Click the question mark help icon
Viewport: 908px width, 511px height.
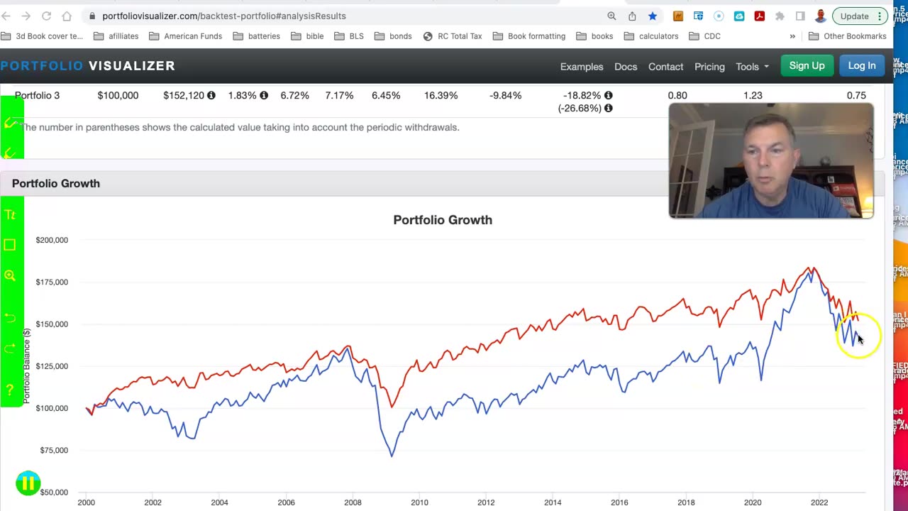[x=10, y=390]
